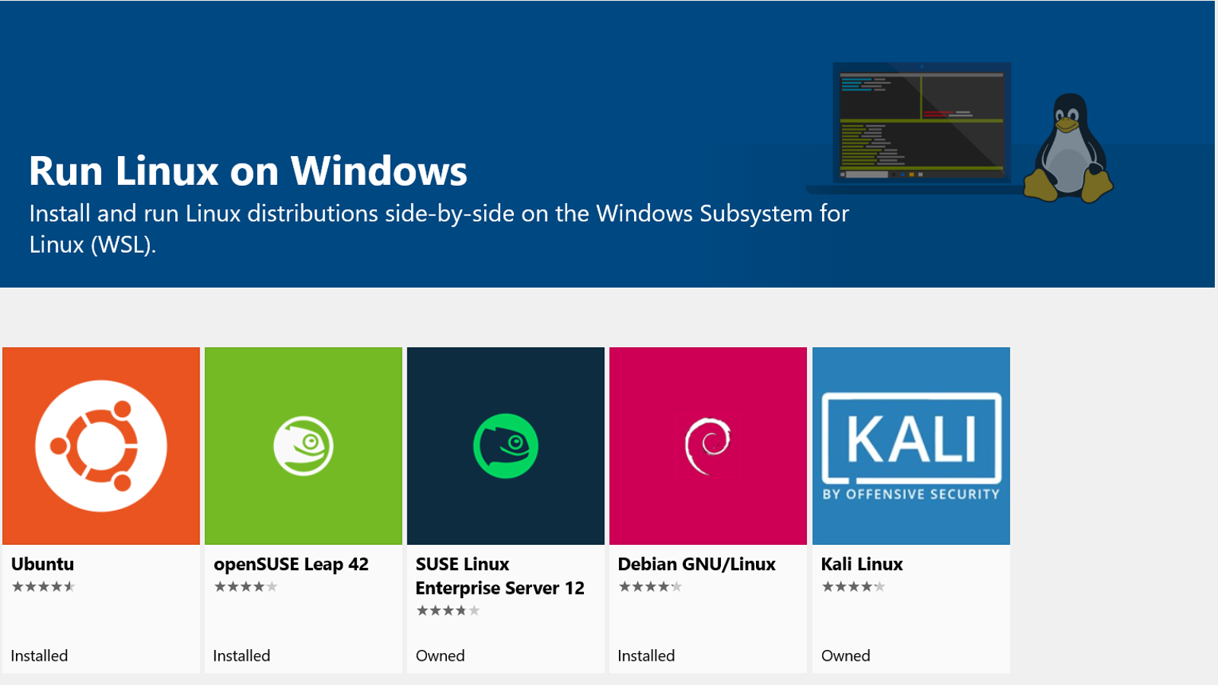1218x685 pixels.
Task: Click the Run Linux on Windows heading
Action: (248, 170)
